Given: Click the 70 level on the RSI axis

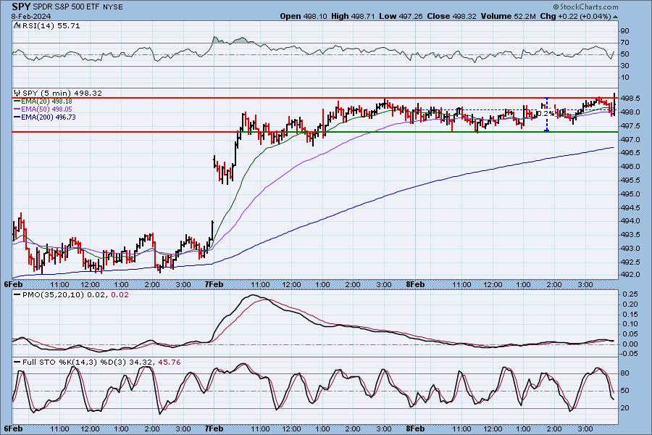Looking at the screenshot, I should coord(625,43).
